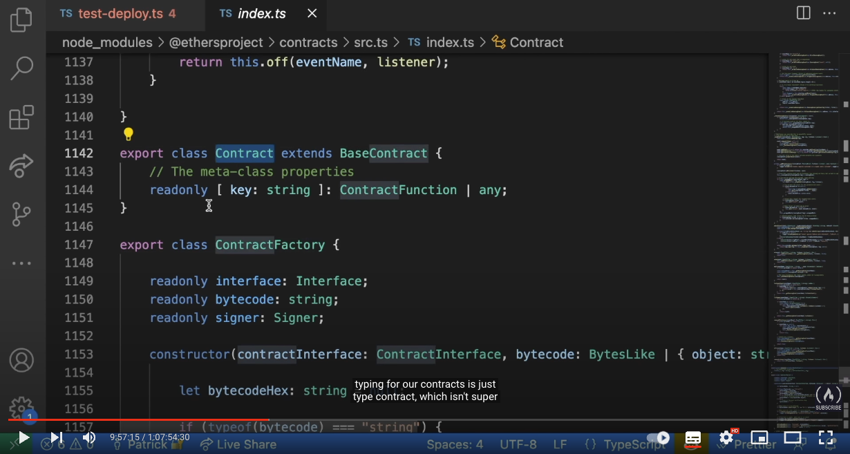Click contracts in the breadcrumb

(x=308, y=42)
